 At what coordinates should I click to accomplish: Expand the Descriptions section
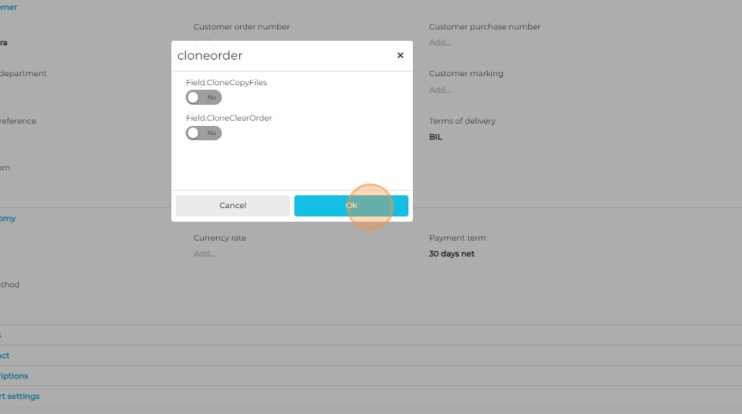(x=14, y=376)
